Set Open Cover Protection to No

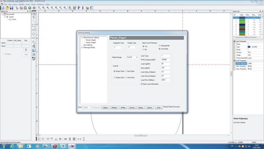coord(143,49)
